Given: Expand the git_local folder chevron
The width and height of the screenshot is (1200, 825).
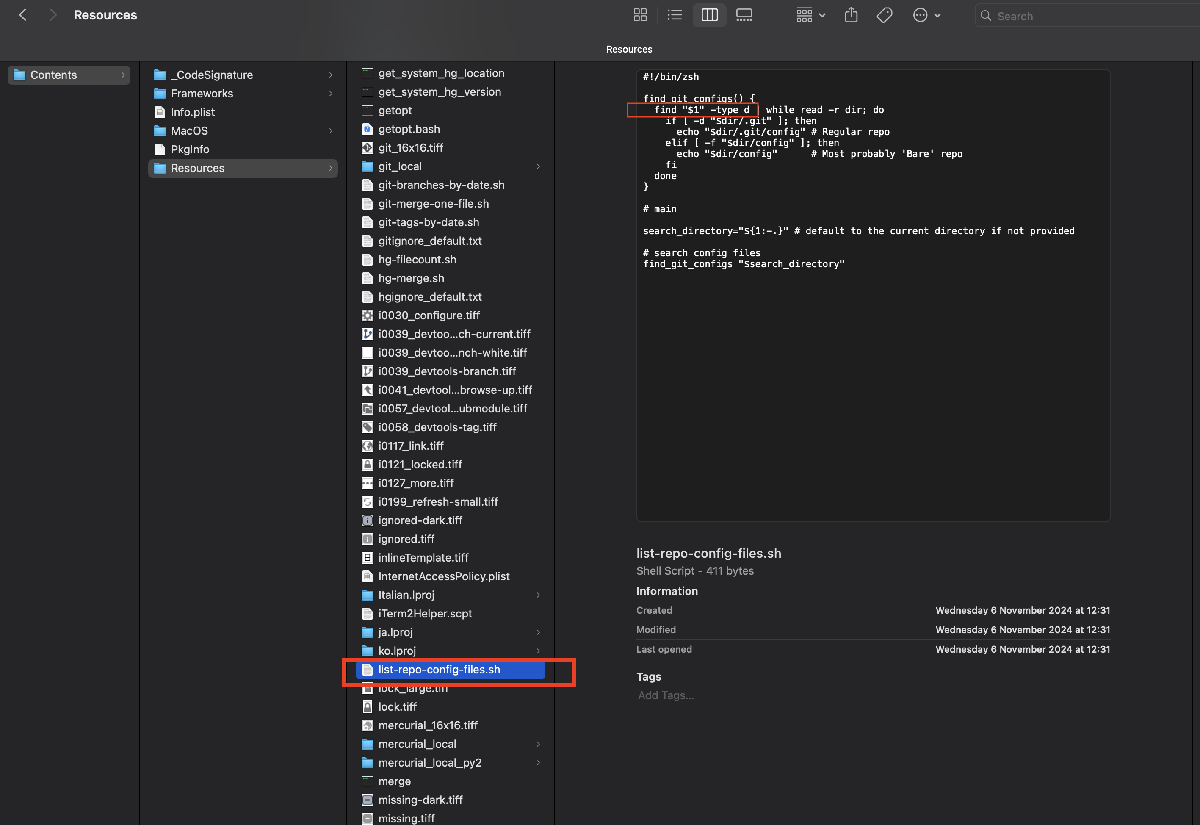Looking at the screenshot, I should coord(538,166).
